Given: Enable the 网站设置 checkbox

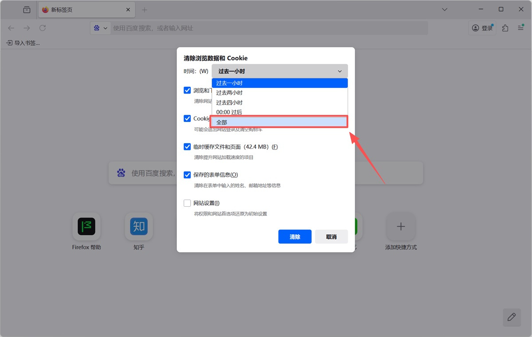Looking at the screenshot, I should 187,203.
